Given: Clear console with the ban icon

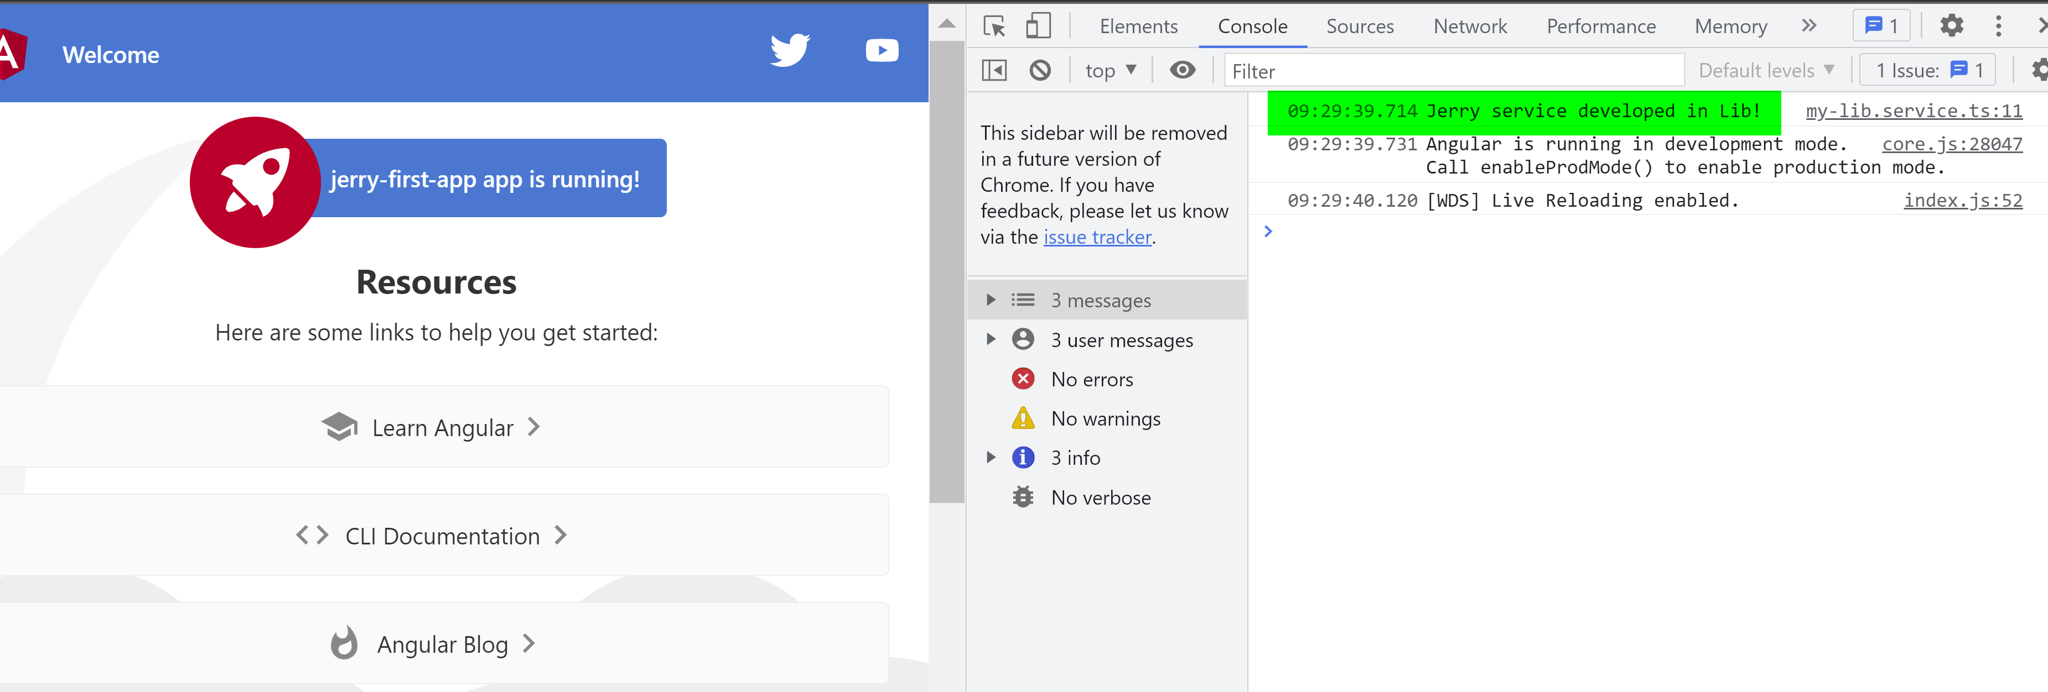Looking at the screenshot, I should (1040, 71).
